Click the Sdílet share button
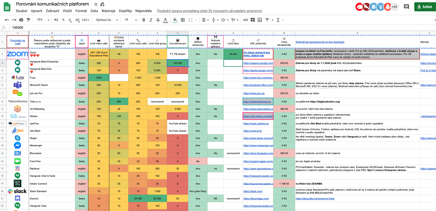Viewport: 436px width, 211px height. [x=425, y=7]
